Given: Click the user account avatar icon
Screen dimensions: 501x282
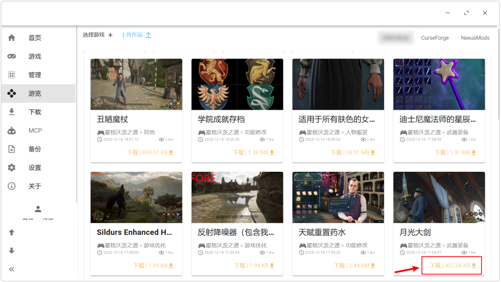Looking at the screenshot, I should 38,209.
